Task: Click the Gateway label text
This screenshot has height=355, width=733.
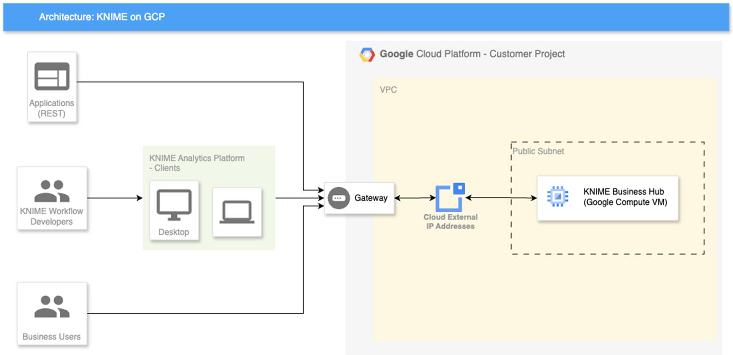Action: pyautogui.click(x=371, y=198)
